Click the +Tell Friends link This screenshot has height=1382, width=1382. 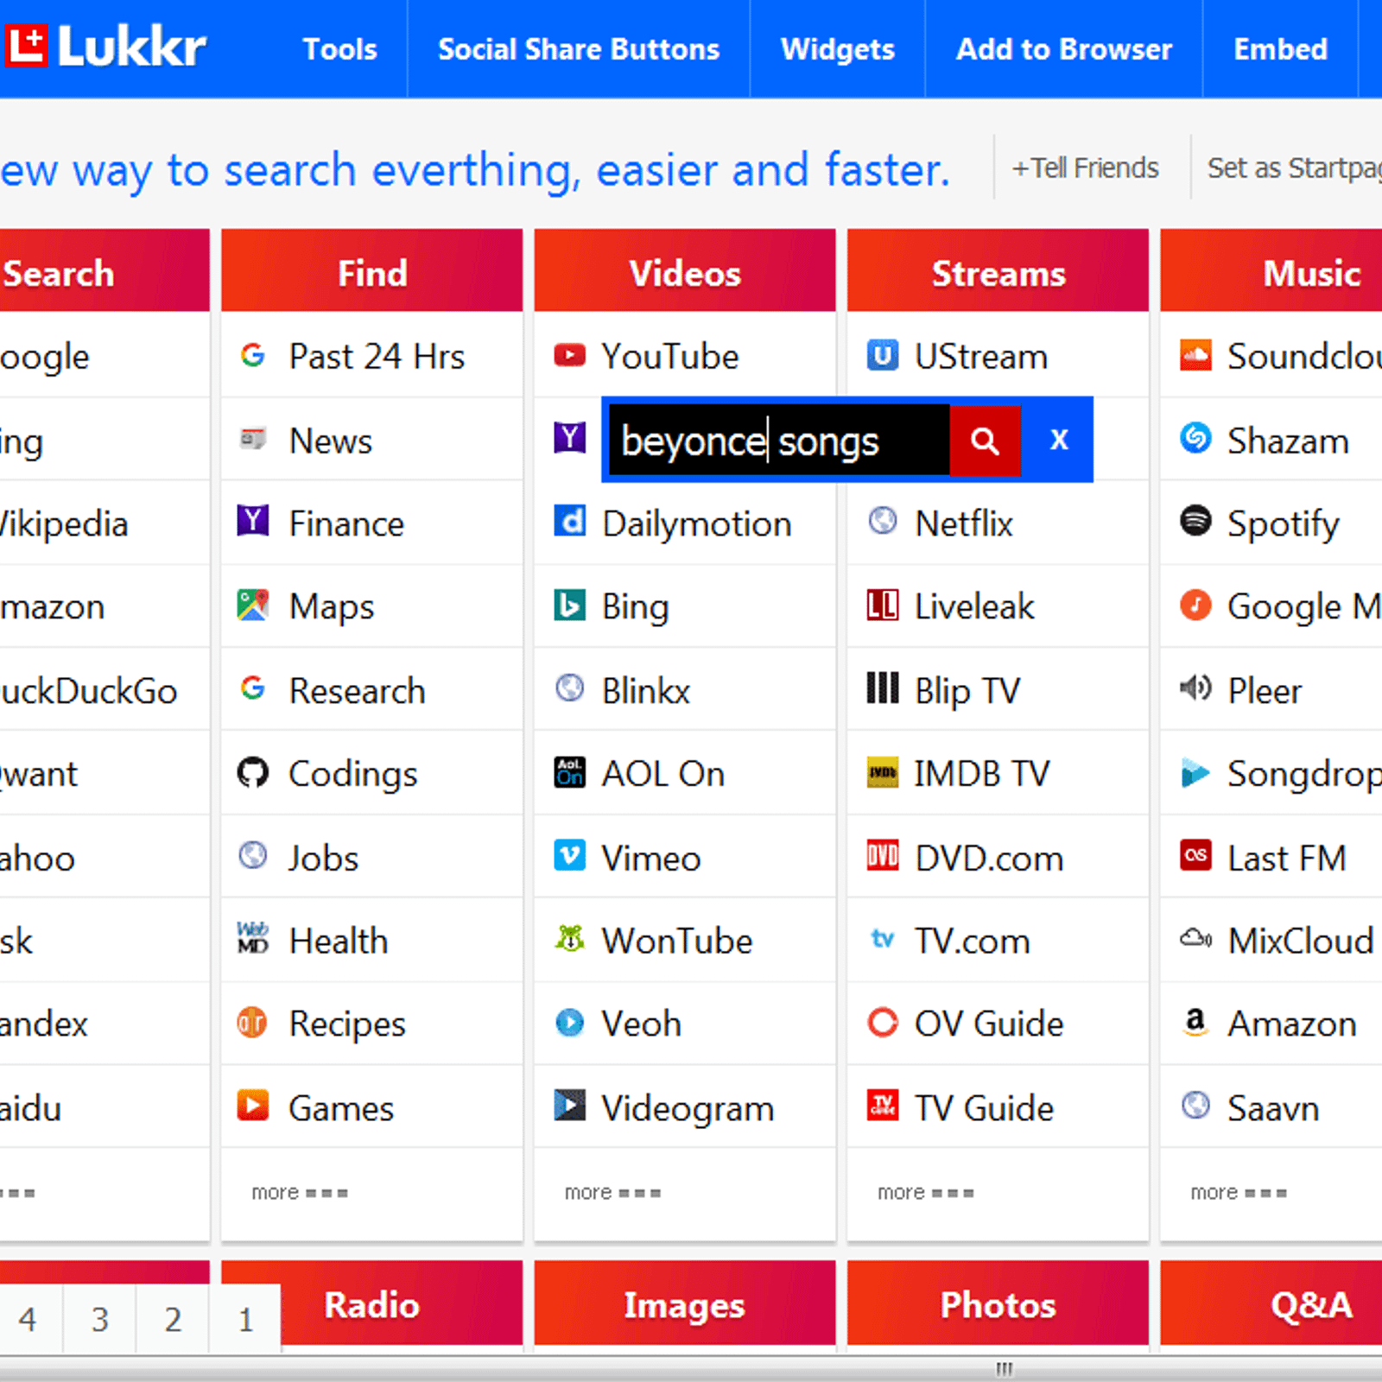pos(1086,168)
